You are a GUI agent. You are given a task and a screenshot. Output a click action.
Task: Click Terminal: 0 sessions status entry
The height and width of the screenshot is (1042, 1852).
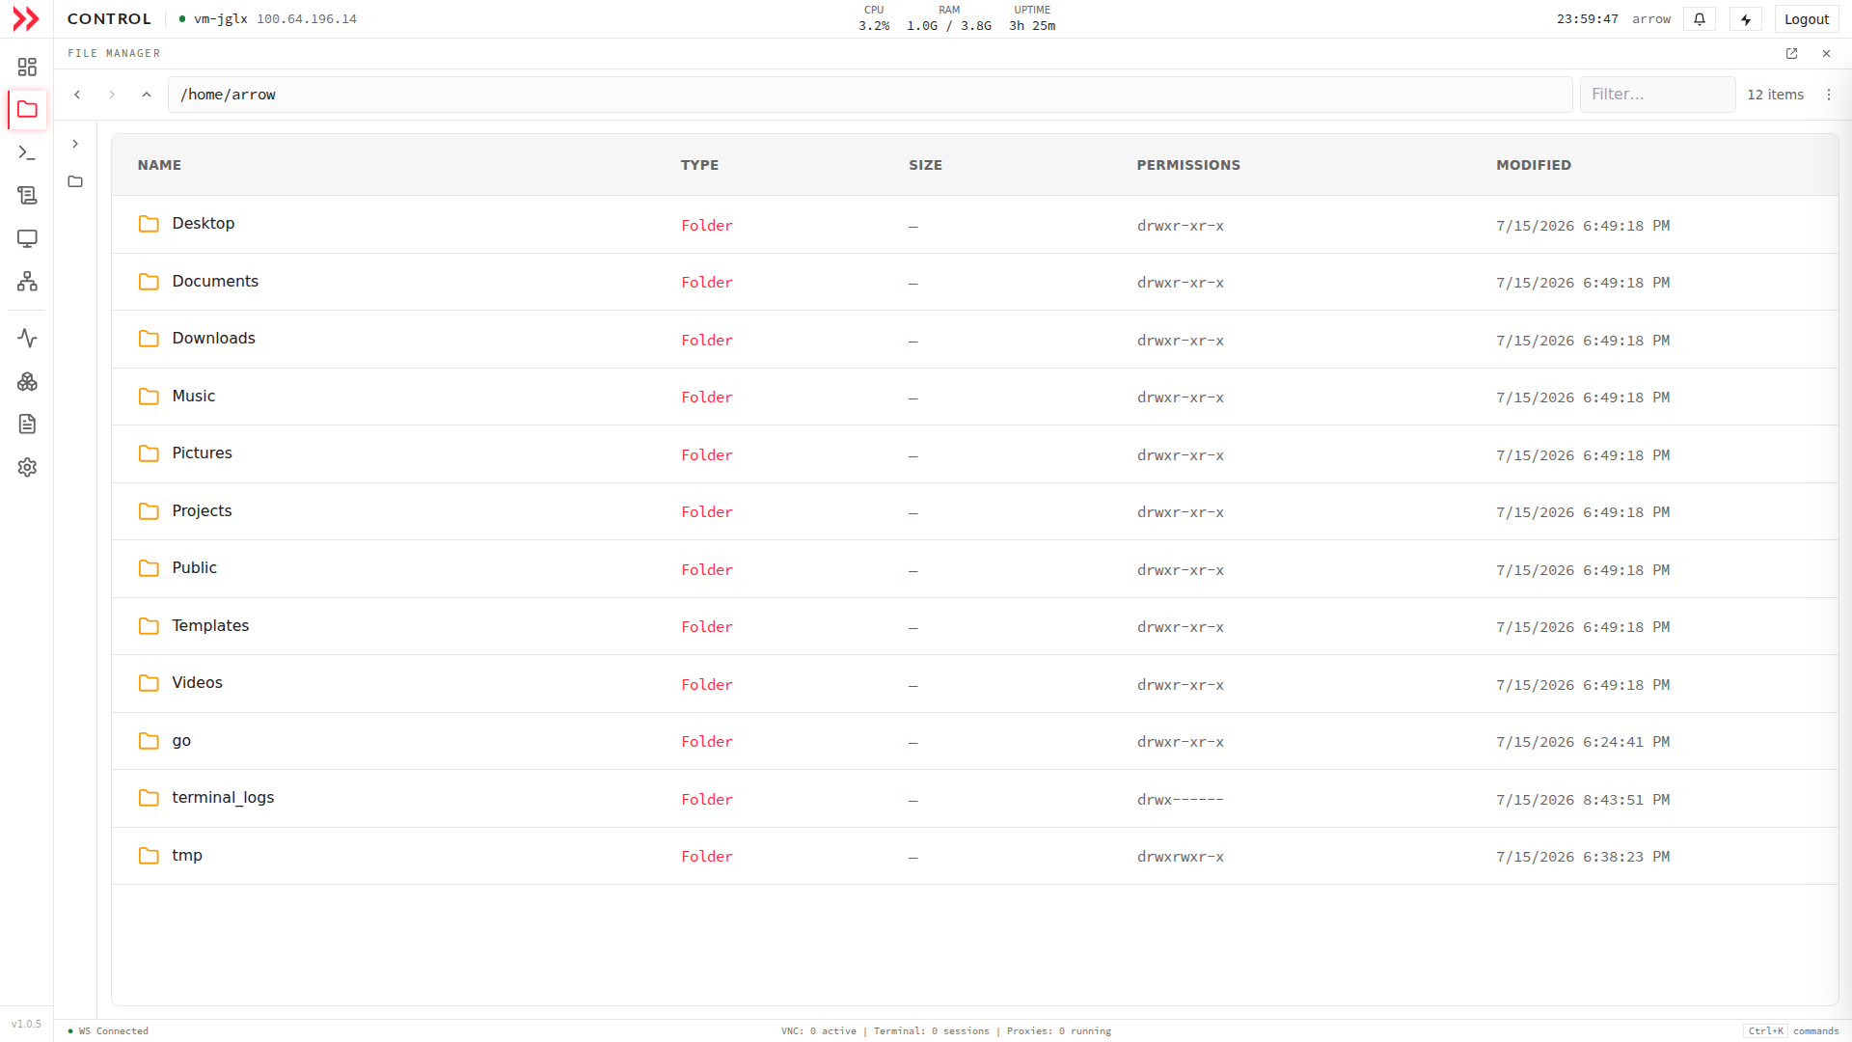[x=932, y=1031]
